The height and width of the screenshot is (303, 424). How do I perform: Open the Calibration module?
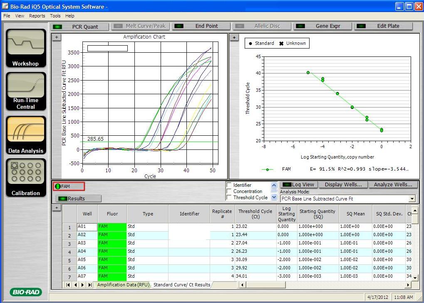pos(26,178)
